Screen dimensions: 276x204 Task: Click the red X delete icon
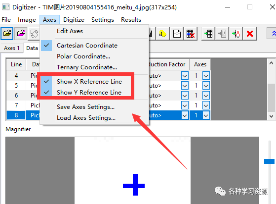point(250,34)
